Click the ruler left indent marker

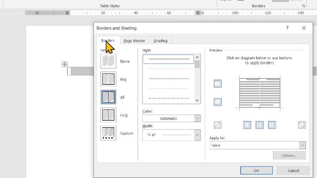[67, 13]
